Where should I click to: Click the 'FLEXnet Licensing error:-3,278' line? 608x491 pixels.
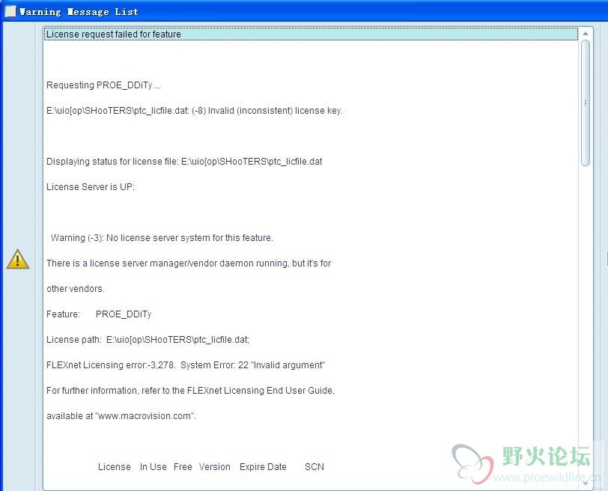[186, 365]
